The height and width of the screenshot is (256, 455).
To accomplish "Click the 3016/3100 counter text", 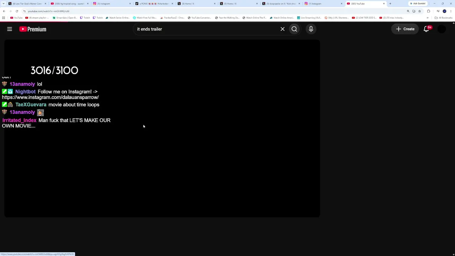I will 54,70.
